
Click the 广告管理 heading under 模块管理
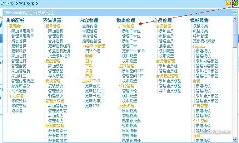click(x=127, y=26)
